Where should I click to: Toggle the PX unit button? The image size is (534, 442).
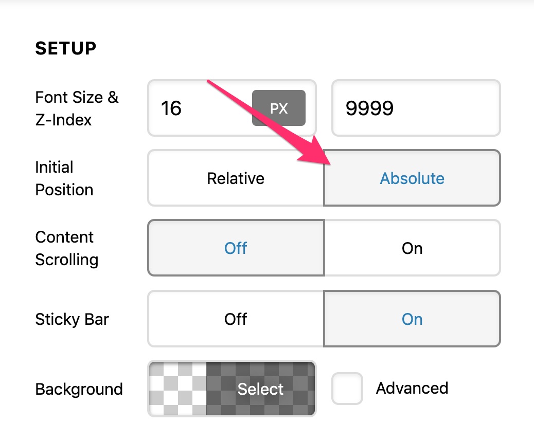pos(279,108)
